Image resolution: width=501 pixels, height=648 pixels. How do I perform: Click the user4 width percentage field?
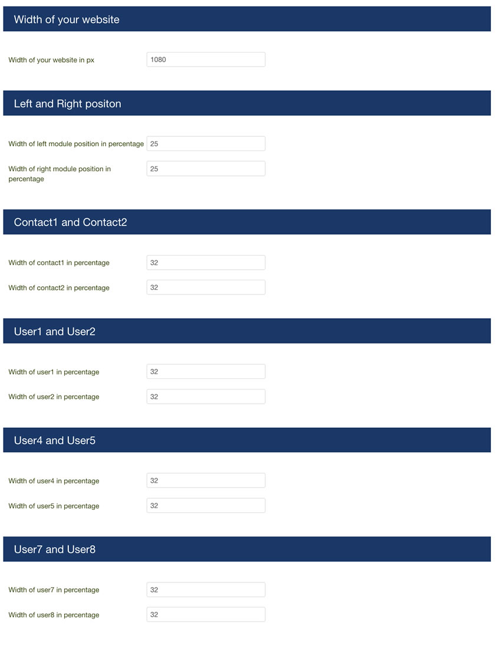point(206,480)
